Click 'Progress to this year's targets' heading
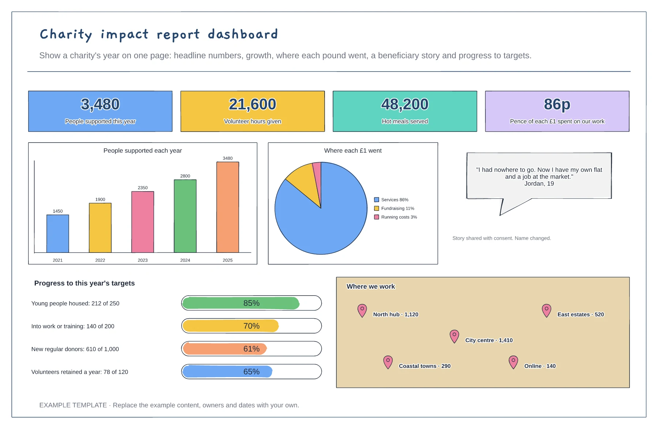This screenshot has width=658, height=429. click(84, 283)
